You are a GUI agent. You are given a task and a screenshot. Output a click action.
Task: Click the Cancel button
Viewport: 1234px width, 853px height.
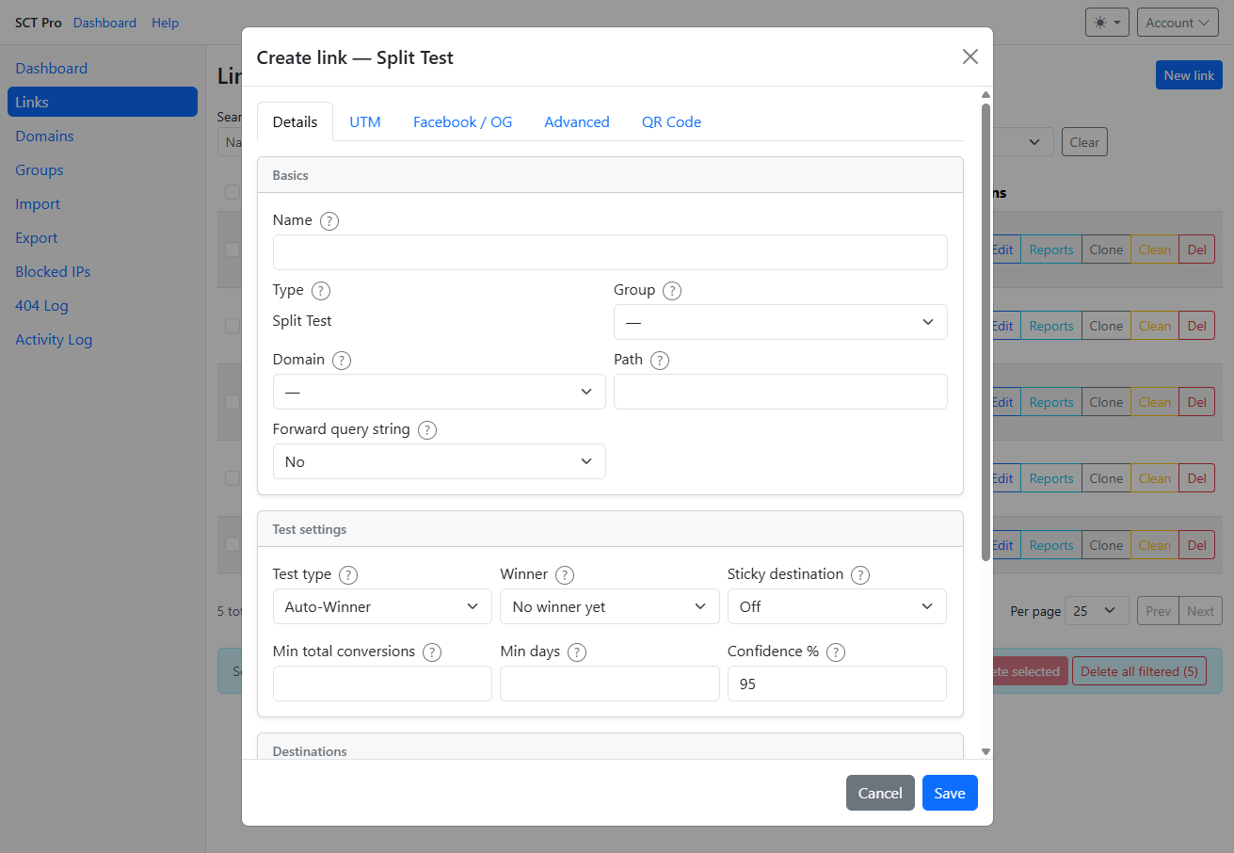point(880,793)
